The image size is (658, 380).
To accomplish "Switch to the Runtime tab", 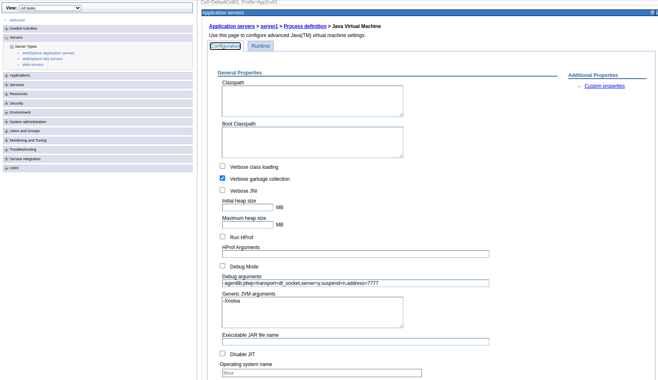I will click(x=260, y=46).
